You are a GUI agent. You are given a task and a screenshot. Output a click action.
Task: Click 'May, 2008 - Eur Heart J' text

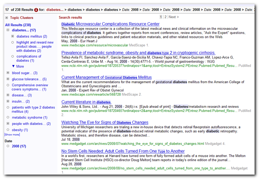(x=79, y=41)
